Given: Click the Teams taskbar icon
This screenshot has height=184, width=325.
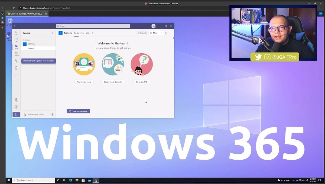Looking at the screenshot, I should click(x=96, y=180).
